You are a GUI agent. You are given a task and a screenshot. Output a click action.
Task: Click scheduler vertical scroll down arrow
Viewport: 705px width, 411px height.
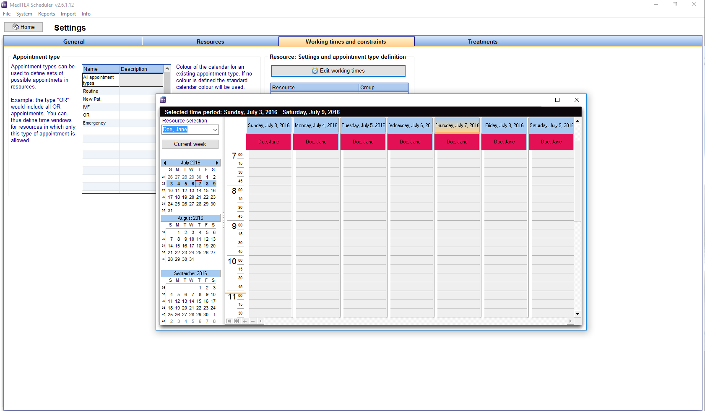coord(578,314)
